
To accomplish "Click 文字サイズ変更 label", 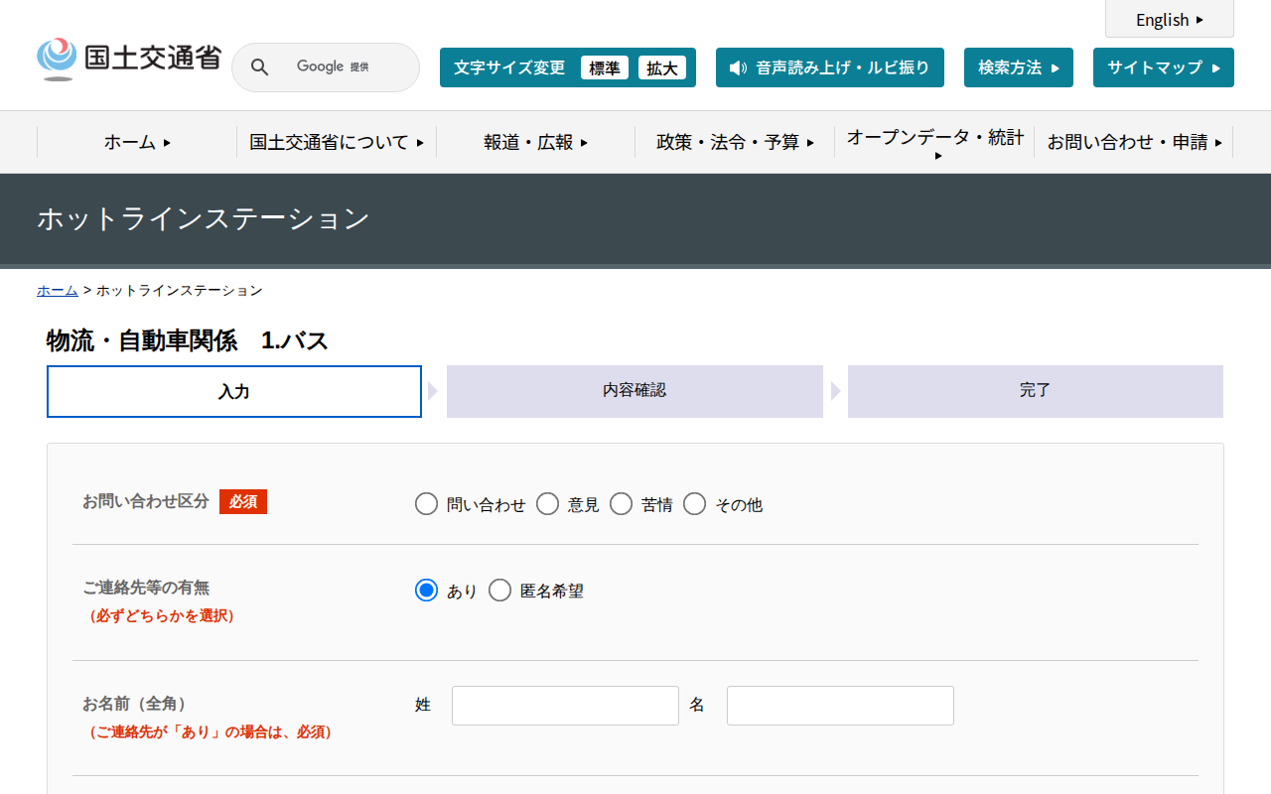I will click(509, 67).
